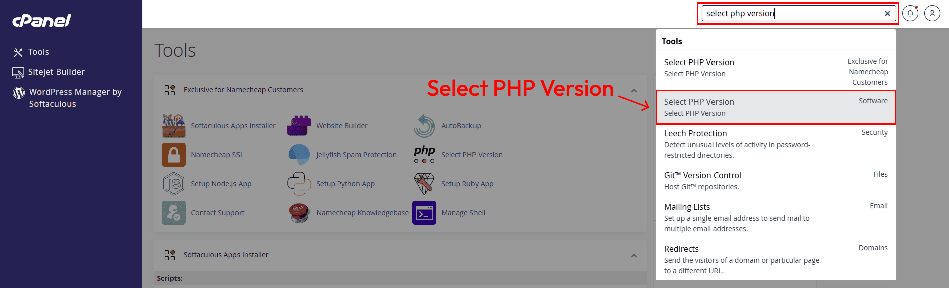The height and width of the screenshot is (288, 949).
Task: Open the notifications bell
Action: (910, 13)
